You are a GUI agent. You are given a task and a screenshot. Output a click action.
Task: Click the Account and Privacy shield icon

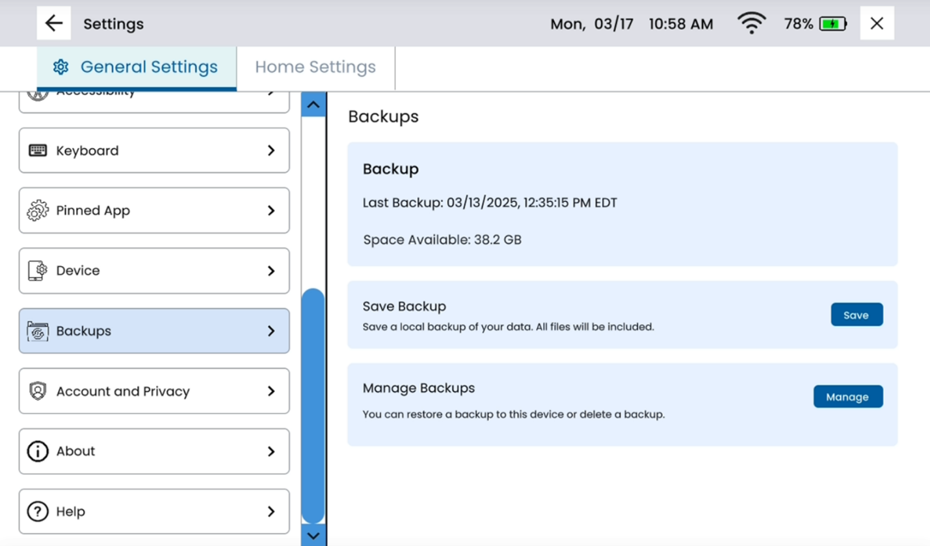pyautogui.click(x=38, y=391)
